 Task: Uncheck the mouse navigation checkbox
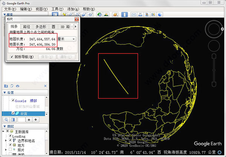[x=12, y=57]
